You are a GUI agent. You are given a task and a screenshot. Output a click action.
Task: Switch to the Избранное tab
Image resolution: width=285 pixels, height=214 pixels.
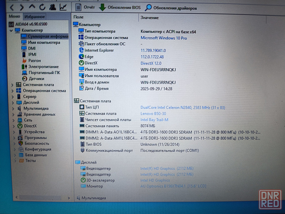point(34,17)
